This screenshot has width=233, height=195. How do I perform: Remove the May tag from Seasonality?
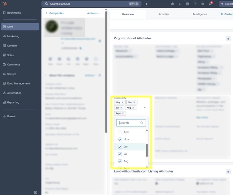pos(123,102)
